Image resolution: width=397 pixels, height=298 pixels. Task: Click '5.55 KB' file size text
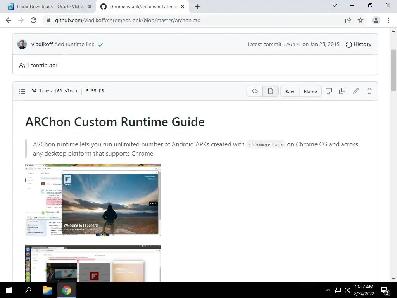pos(95,91)
